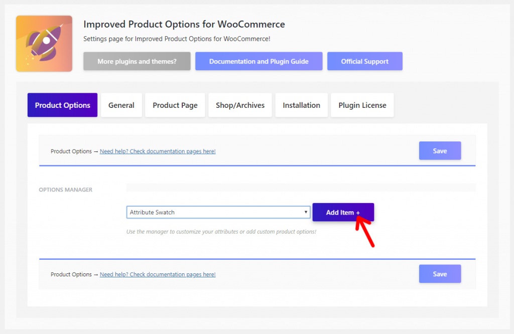Select the Product Options tab
Screen dimensions: 514x334
coord(62,105)
